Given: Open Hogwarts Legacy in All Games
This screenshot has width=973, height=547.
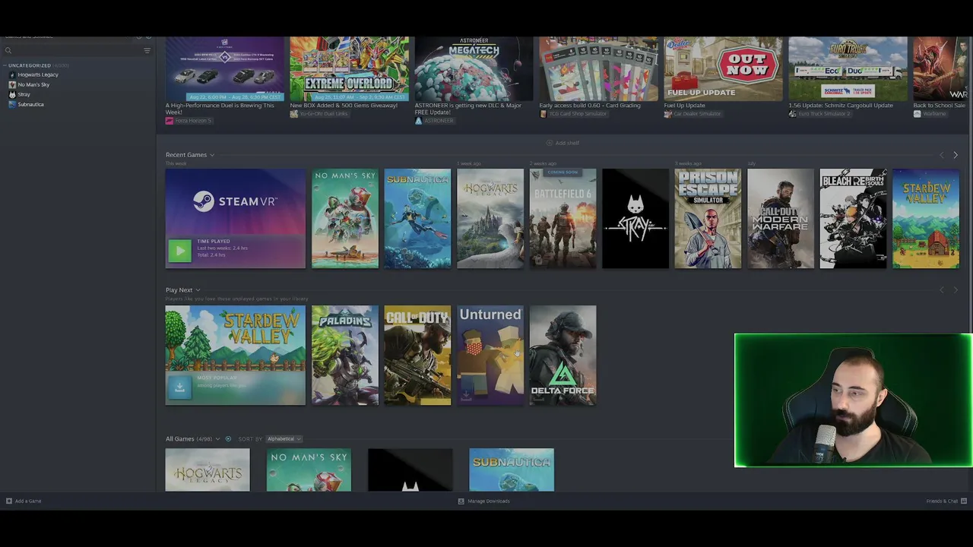Looking at the screenshot, I should [208, 470].
